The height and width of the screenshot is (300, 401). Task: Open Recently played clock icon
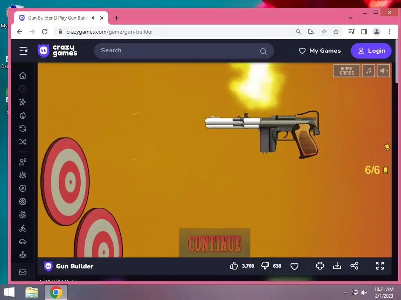(23, 89)
